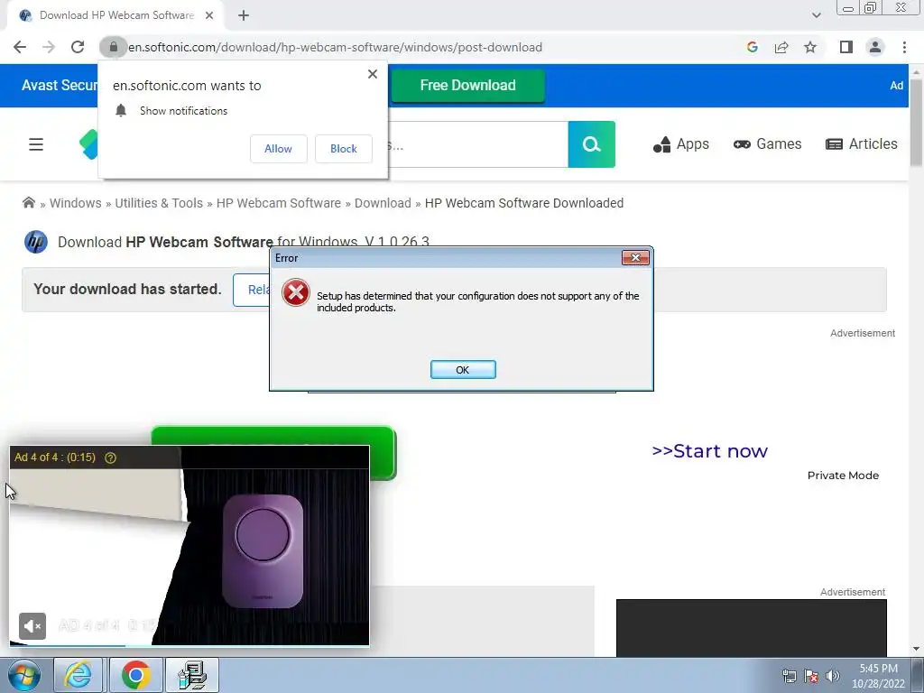Go to Softonic home via breadcrumb icon
Screen dimensions: 924x693
coord(28,203)
